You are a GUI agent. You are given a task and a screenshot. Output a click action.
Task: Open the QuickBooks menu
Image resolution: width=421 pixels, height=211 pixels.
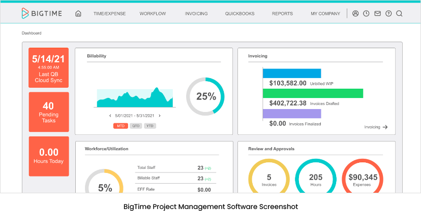pos(240,14)
